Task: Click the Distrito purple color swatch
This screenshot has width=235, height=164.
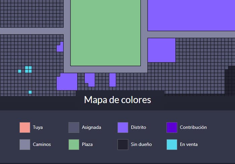Action: (123, 128)
